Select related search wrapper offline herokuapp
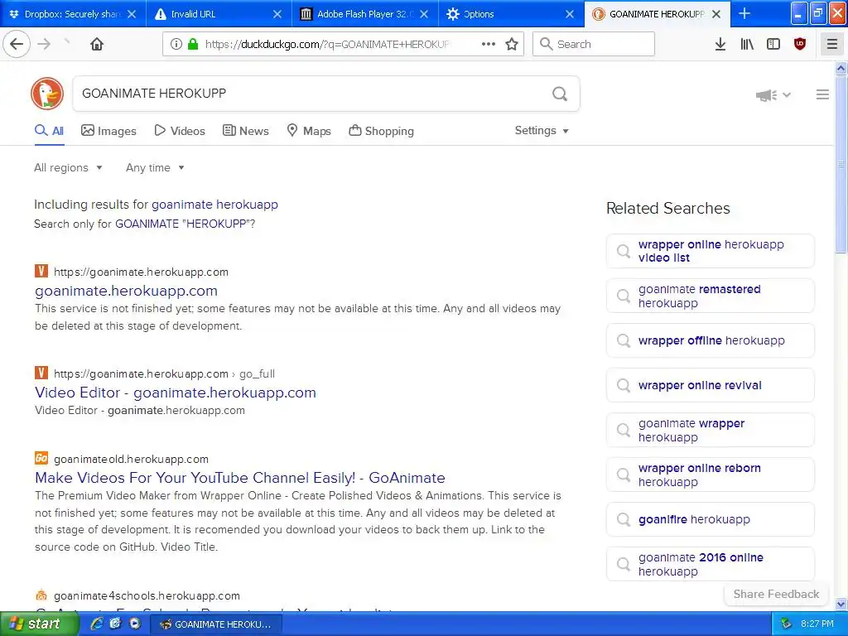The width and height of the screenshot is (848, 636). coord(710,340)
